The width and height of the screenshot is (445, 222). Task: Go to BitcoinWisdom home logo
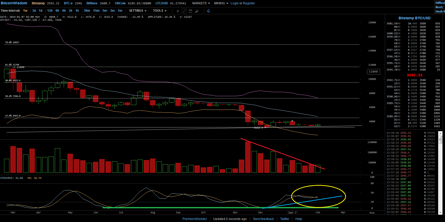point(14,3)
